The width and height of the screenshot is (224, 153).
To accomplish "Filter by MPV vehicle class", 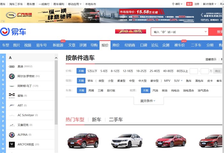I will 167,81.
